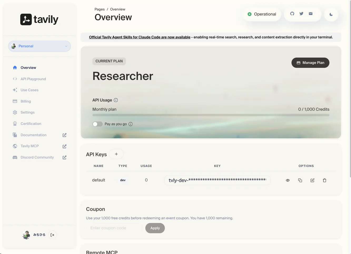Screen dimensions: 351x254
Task: Open Certification page
Action: pyautogui.click(x=31, y=124)
